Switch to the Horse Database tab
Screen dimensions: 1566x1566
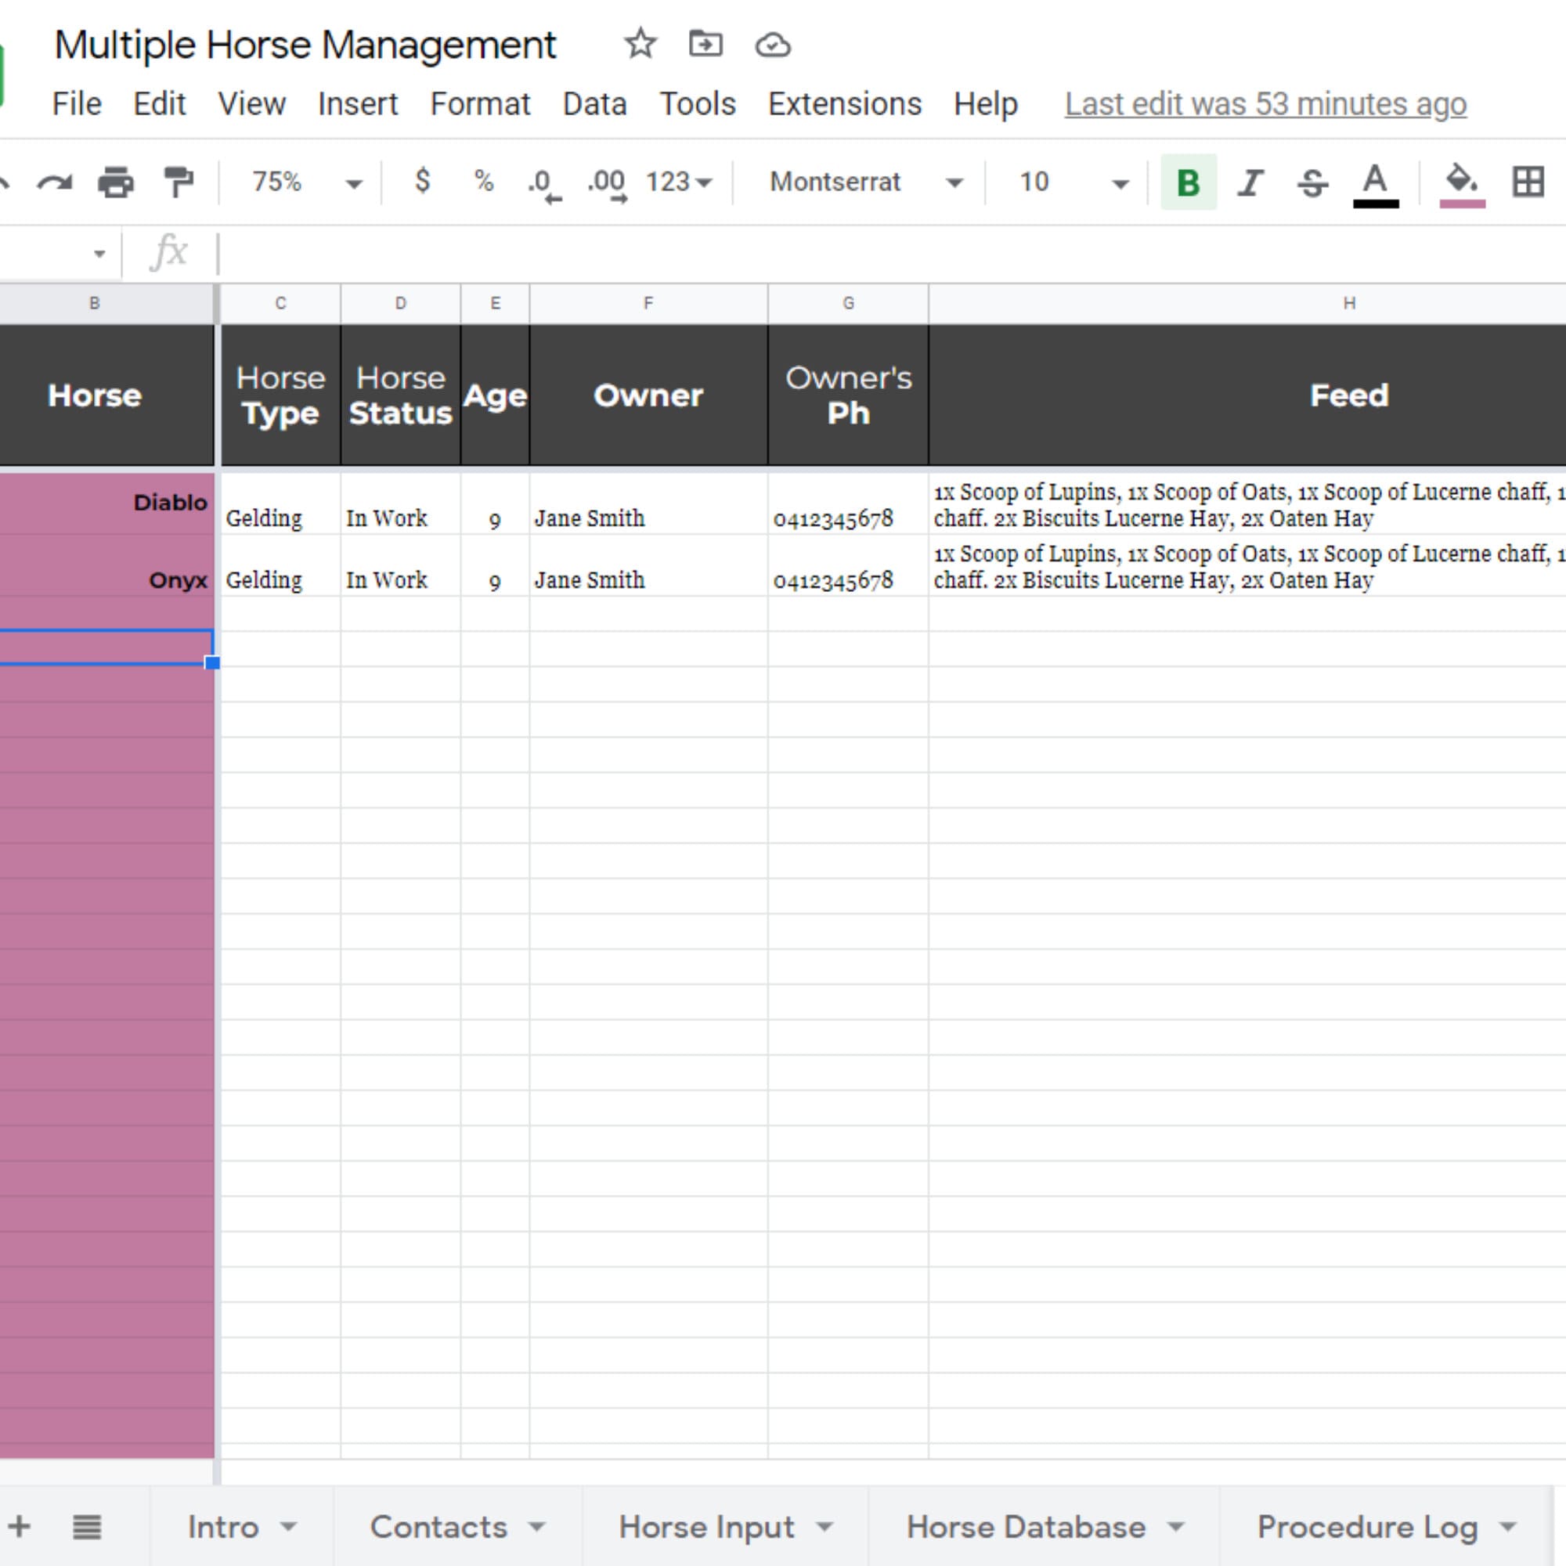pyautogui.click(x=1030, y=1527)
